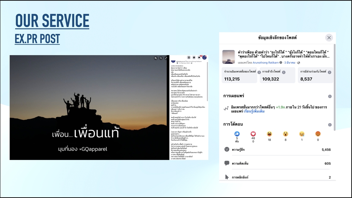The height and width of the screenshot is (198, 352).
Task: Open the post thumbnail in insights panel
Action: pyautogui.click(x=228, y=57)
